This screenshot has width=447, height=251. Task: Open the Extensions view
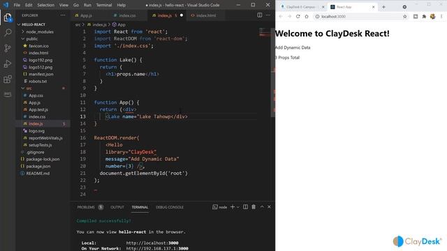tap(8, 79)
